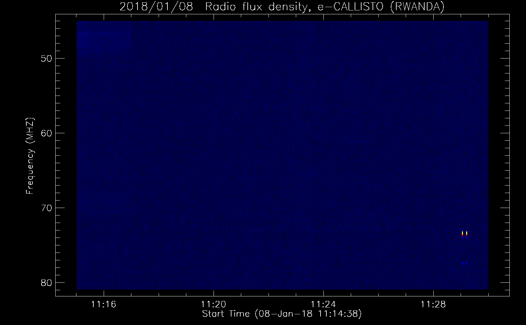Select the 11:24 time tick label
Screen dimensions: 526x325
323,305
